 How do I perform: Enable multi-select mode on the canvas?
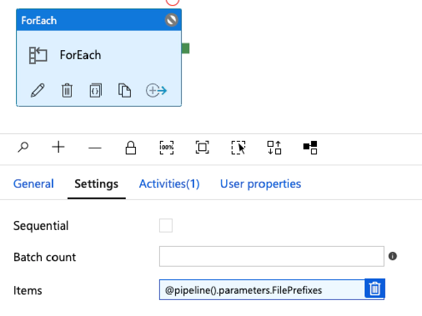tap(238, 148)
